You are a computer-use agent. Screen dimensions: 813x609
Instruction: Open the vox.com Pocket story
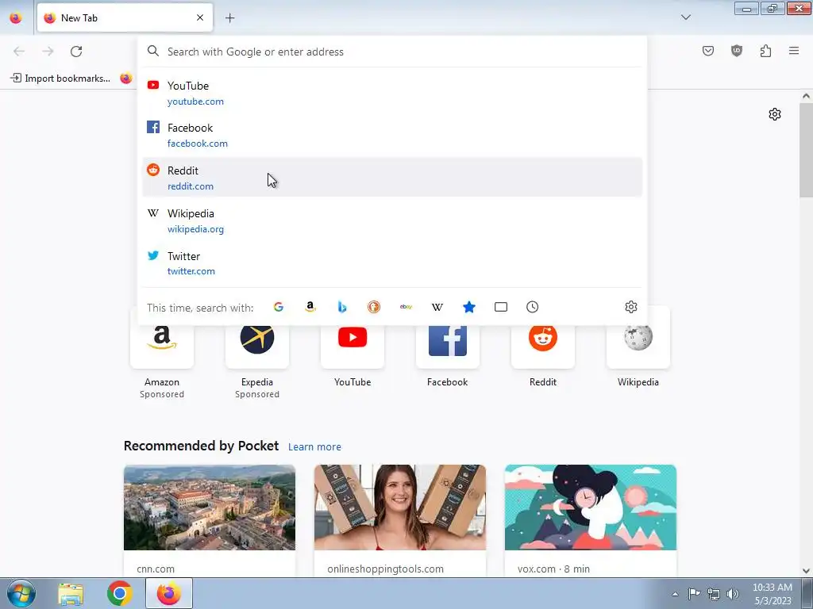pyautogui.click(x=591, y=520)
